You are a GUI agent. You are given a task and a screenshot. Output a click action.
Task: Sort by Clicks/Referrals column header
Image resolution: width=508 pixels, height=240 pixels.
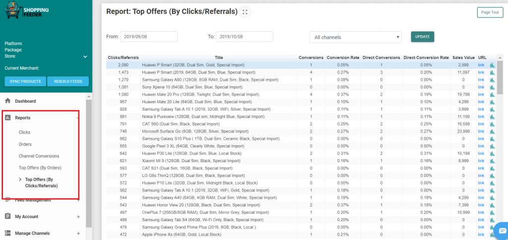[x=123, y=58]
